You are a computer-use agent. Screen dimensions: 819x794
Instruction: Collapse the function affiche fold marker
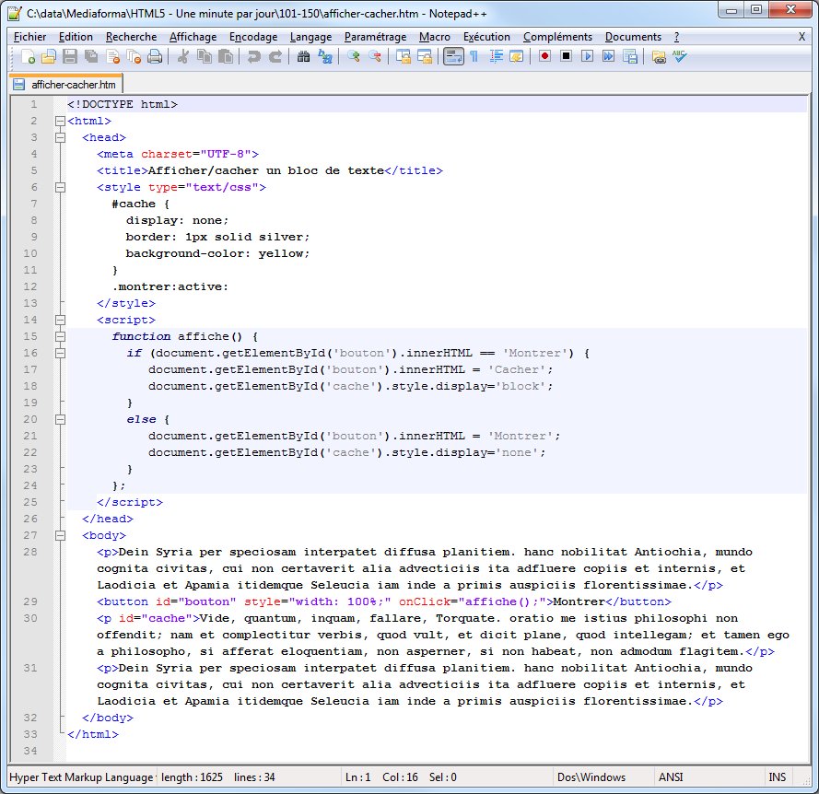pos(60,336)
